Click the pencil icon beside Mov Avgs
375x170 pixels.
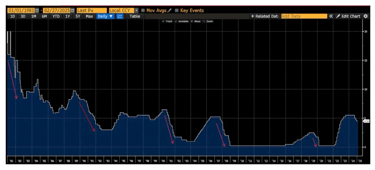click(x=170, y=10)
